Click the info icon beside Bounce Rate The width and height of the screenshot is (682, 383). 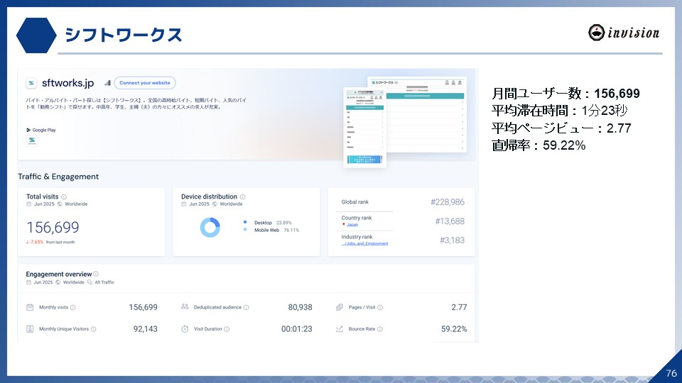click(x=379, y=329)
